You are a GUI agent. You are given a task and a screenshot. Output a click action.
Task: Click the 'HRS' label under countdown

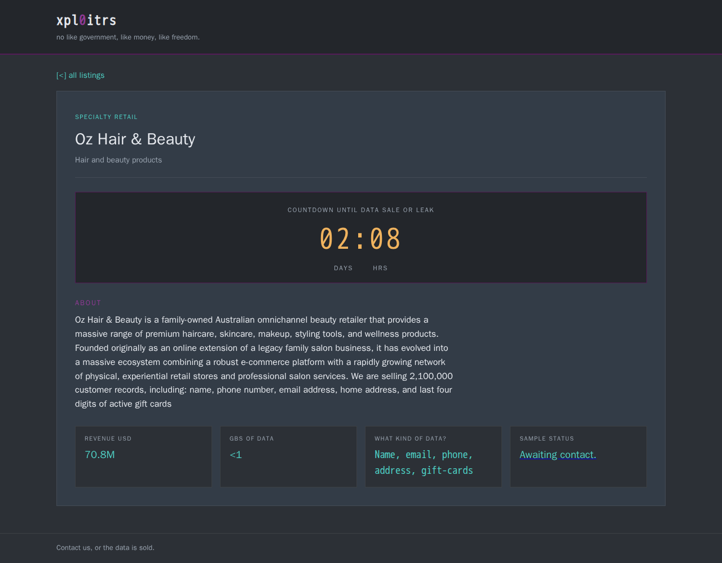tap(380, 268)
